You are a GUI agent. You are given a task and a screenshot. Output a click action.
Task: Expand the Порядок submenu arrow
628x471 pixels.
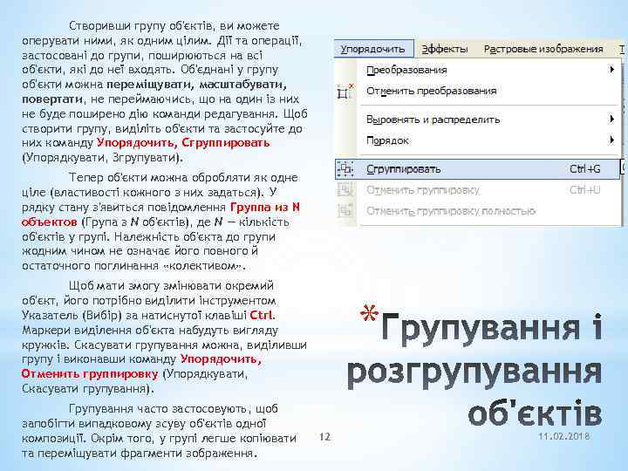click(611, 140)
